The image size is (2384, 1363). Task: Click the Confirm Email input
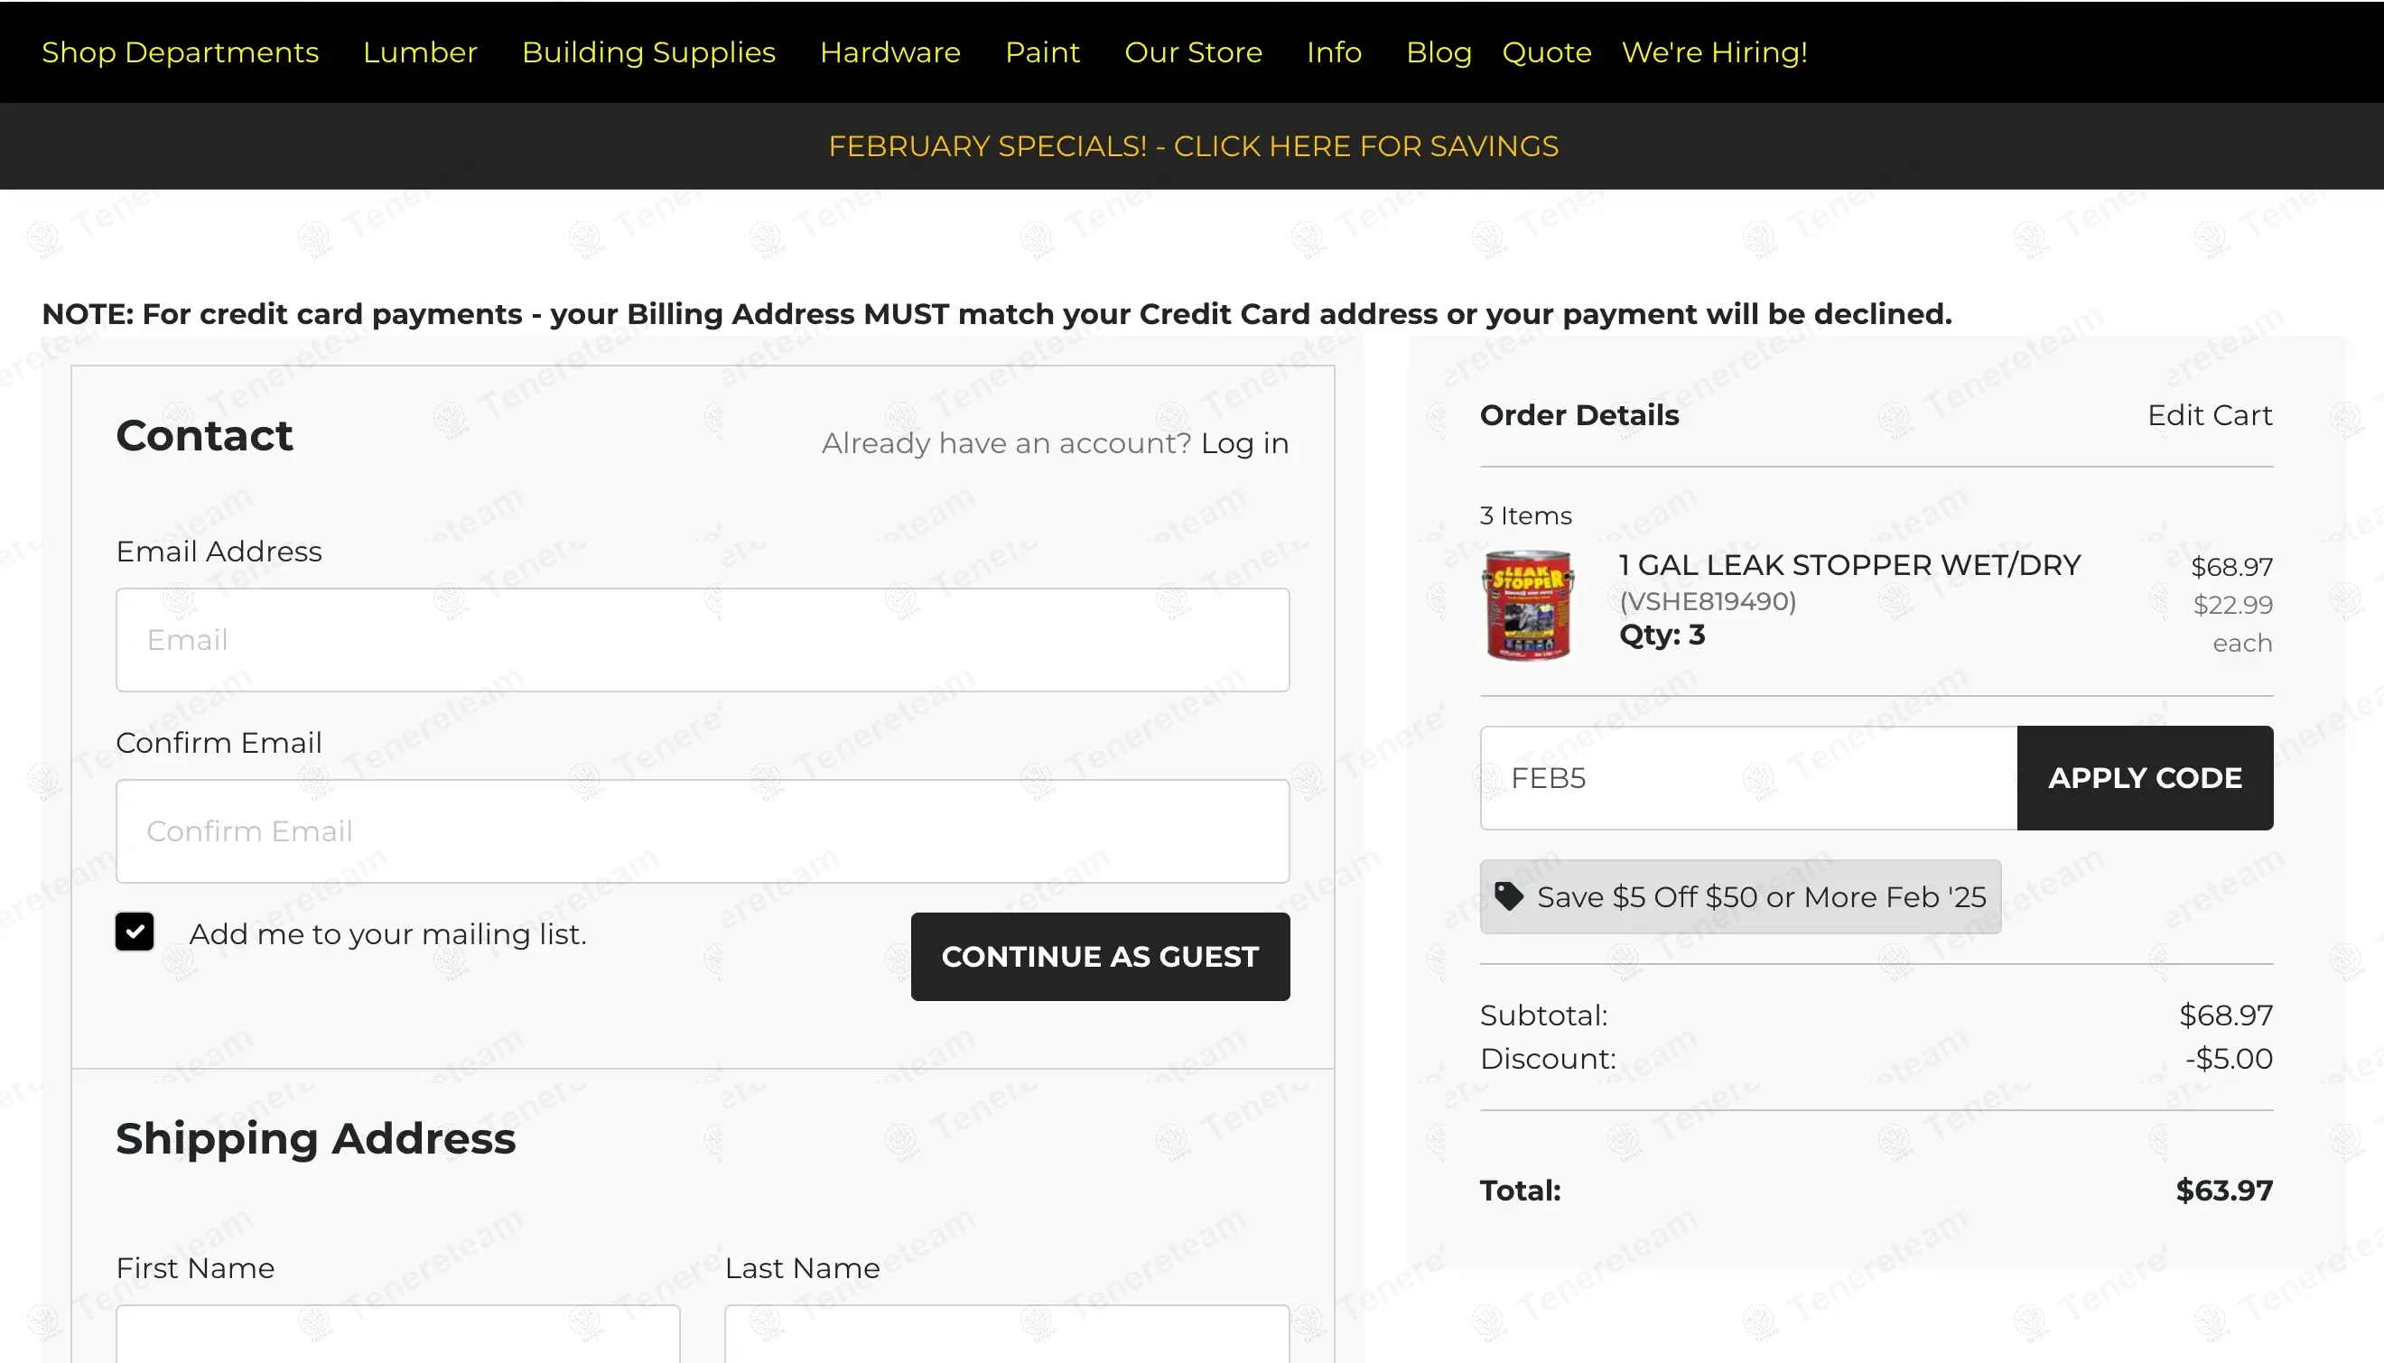(x=703, y=830)
